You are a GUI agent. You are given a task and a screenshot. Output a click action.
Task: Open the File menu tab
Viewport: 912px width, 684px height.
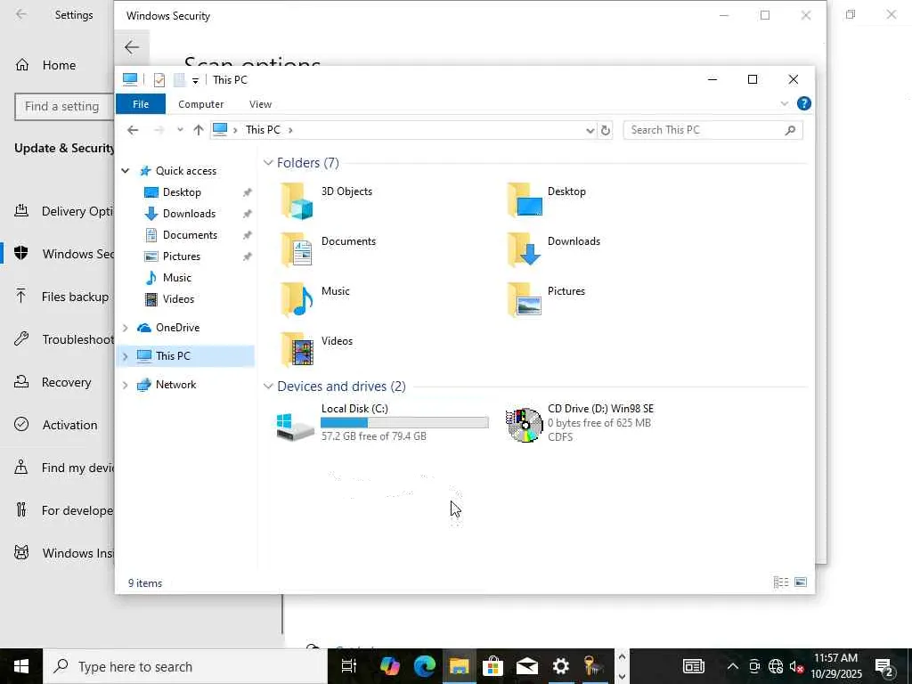[x=141, y=104]
